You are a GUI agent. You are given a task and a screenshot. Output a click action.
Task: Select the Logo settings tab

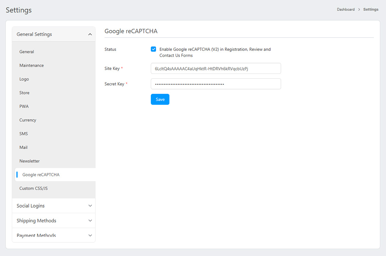coord(24,79)
